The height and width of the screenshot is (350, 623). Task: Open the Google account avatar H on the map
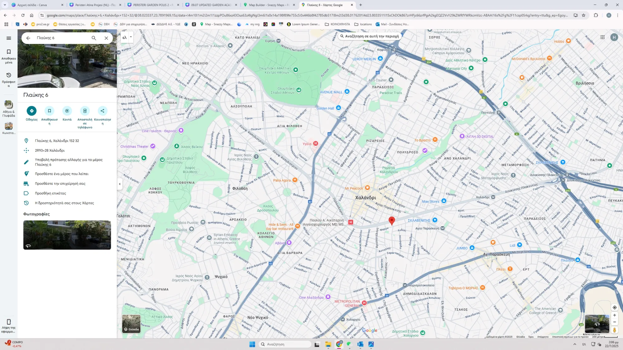coord(614,37)
